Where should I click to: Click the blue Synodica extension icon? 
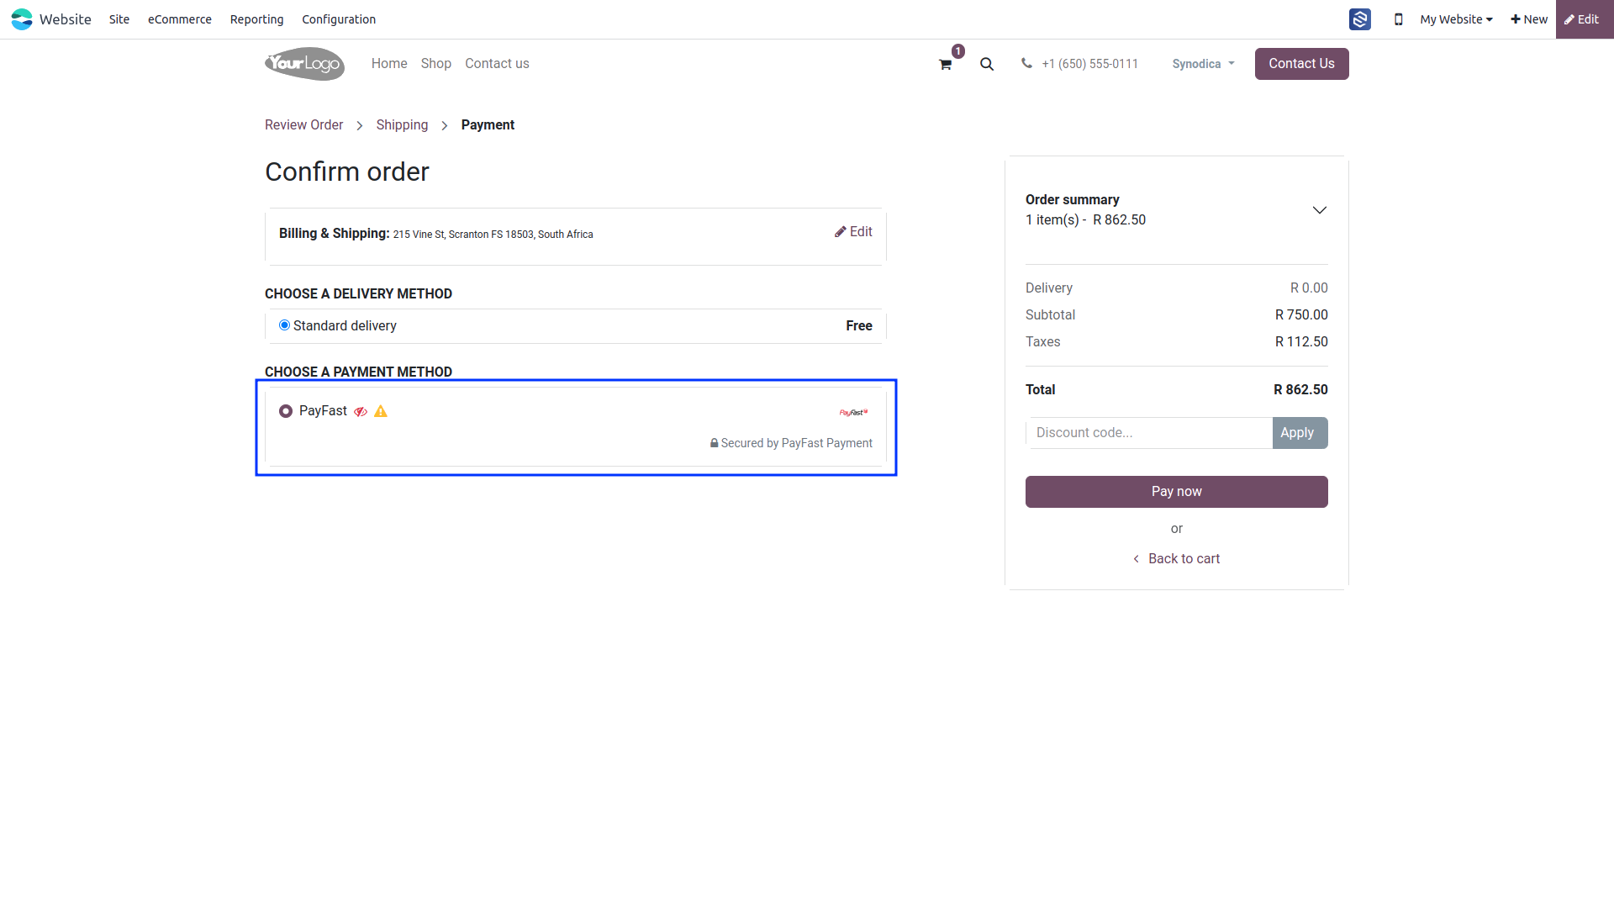coord(1360,19)
